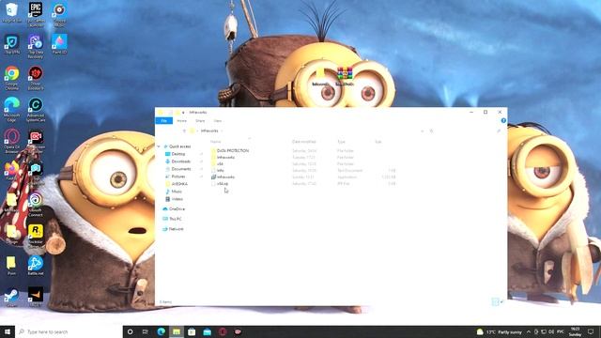
Task: Show hidden system tray icons
Action: click(529, 331)
